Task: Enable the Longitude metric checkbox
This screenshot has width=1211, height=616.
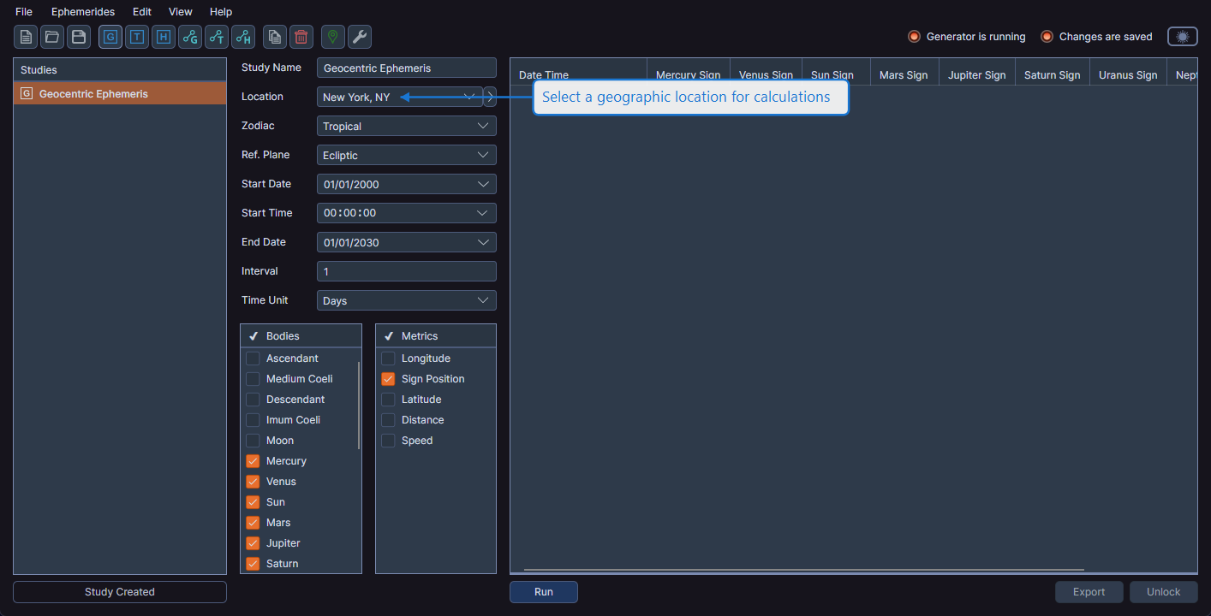Action: (x=388, y=358)
